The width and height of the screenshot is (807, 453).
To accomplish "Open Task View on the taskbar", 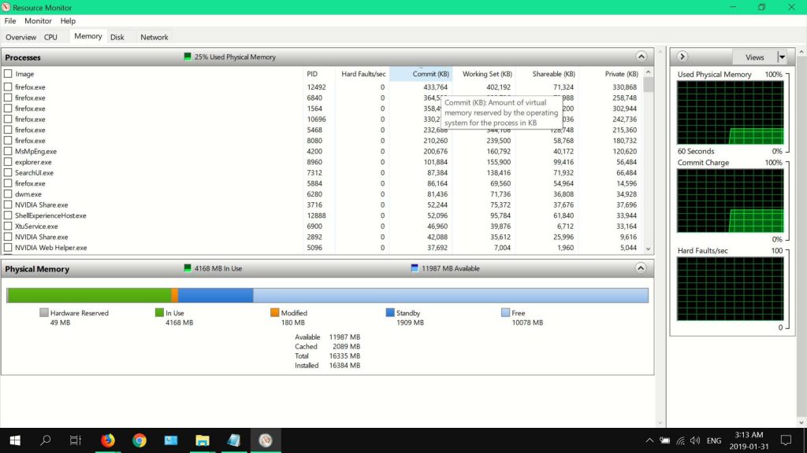I will pyautogui.click(x=76, y=440).
